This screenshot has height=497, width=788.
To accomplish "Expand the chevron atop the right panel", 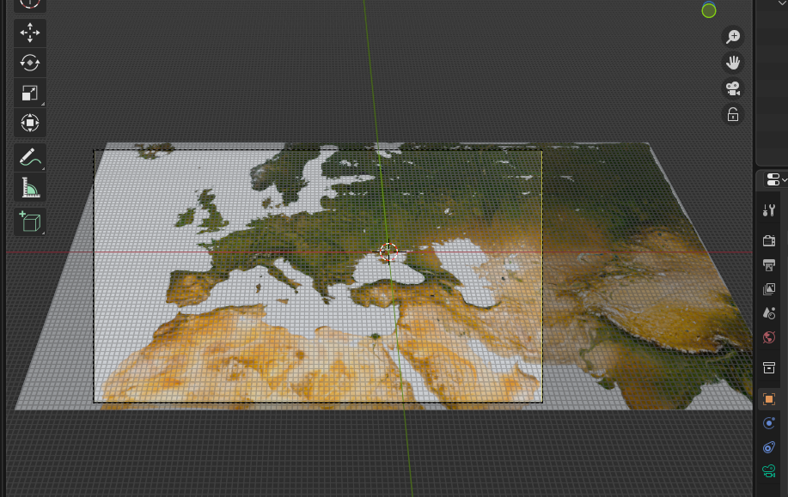I will (x=781, y=3).
